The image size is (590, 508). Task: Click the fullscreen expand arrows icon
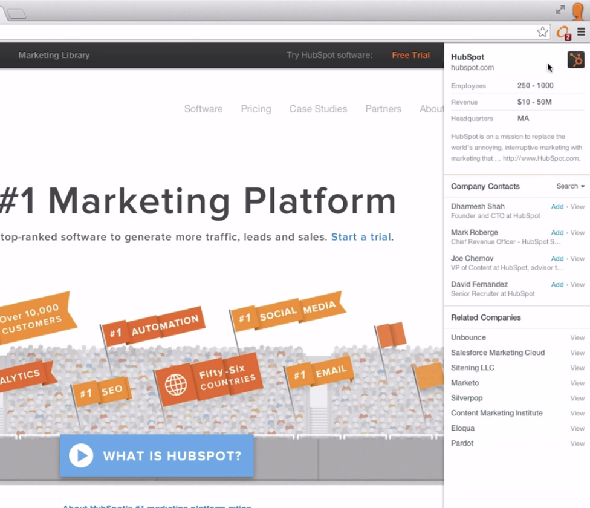coord(560,10)
